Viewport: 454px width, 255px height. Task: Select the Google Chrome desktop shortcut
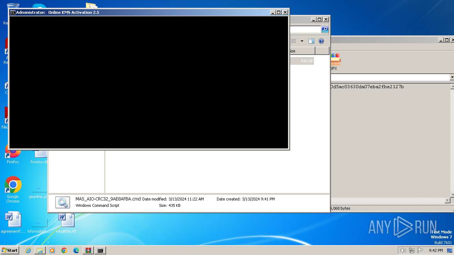pos(13,190)
